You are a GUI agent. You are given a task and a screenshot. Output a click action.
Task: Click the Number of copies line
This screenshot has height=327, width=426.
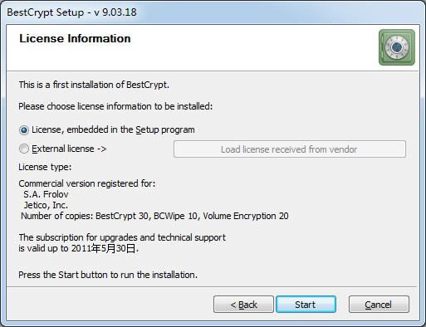pyautogui.click(x=154, y=216)
